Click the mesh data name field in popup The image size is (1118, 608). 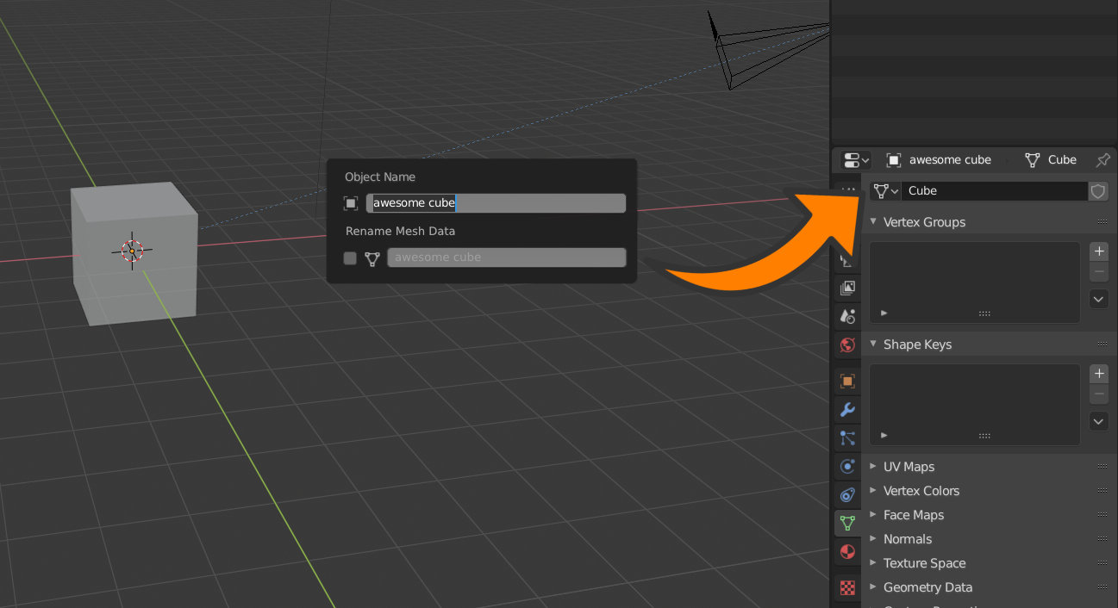point(507,257)
